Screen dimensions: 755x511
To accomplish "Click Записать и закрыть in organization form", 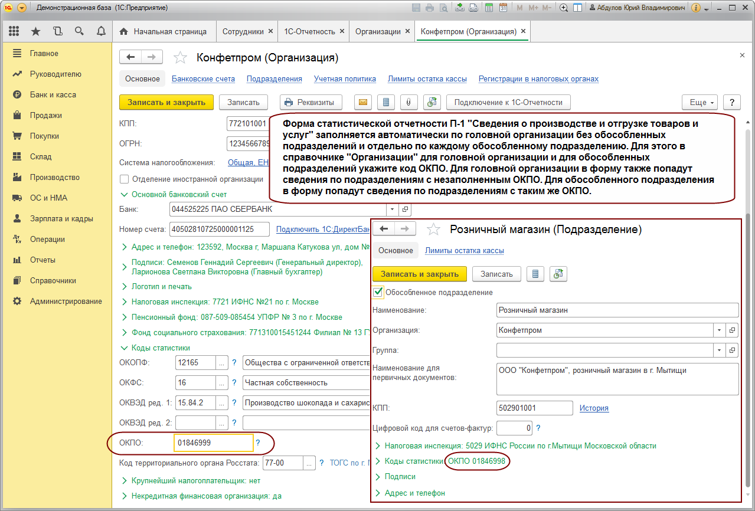I will 166,102.
